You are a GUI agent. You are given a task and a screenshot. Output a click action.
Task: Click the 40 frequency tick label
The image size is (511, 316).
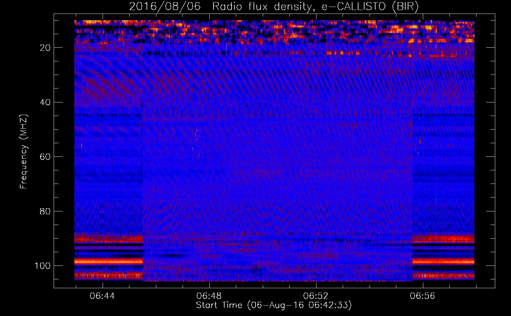(x=45, y=102)
